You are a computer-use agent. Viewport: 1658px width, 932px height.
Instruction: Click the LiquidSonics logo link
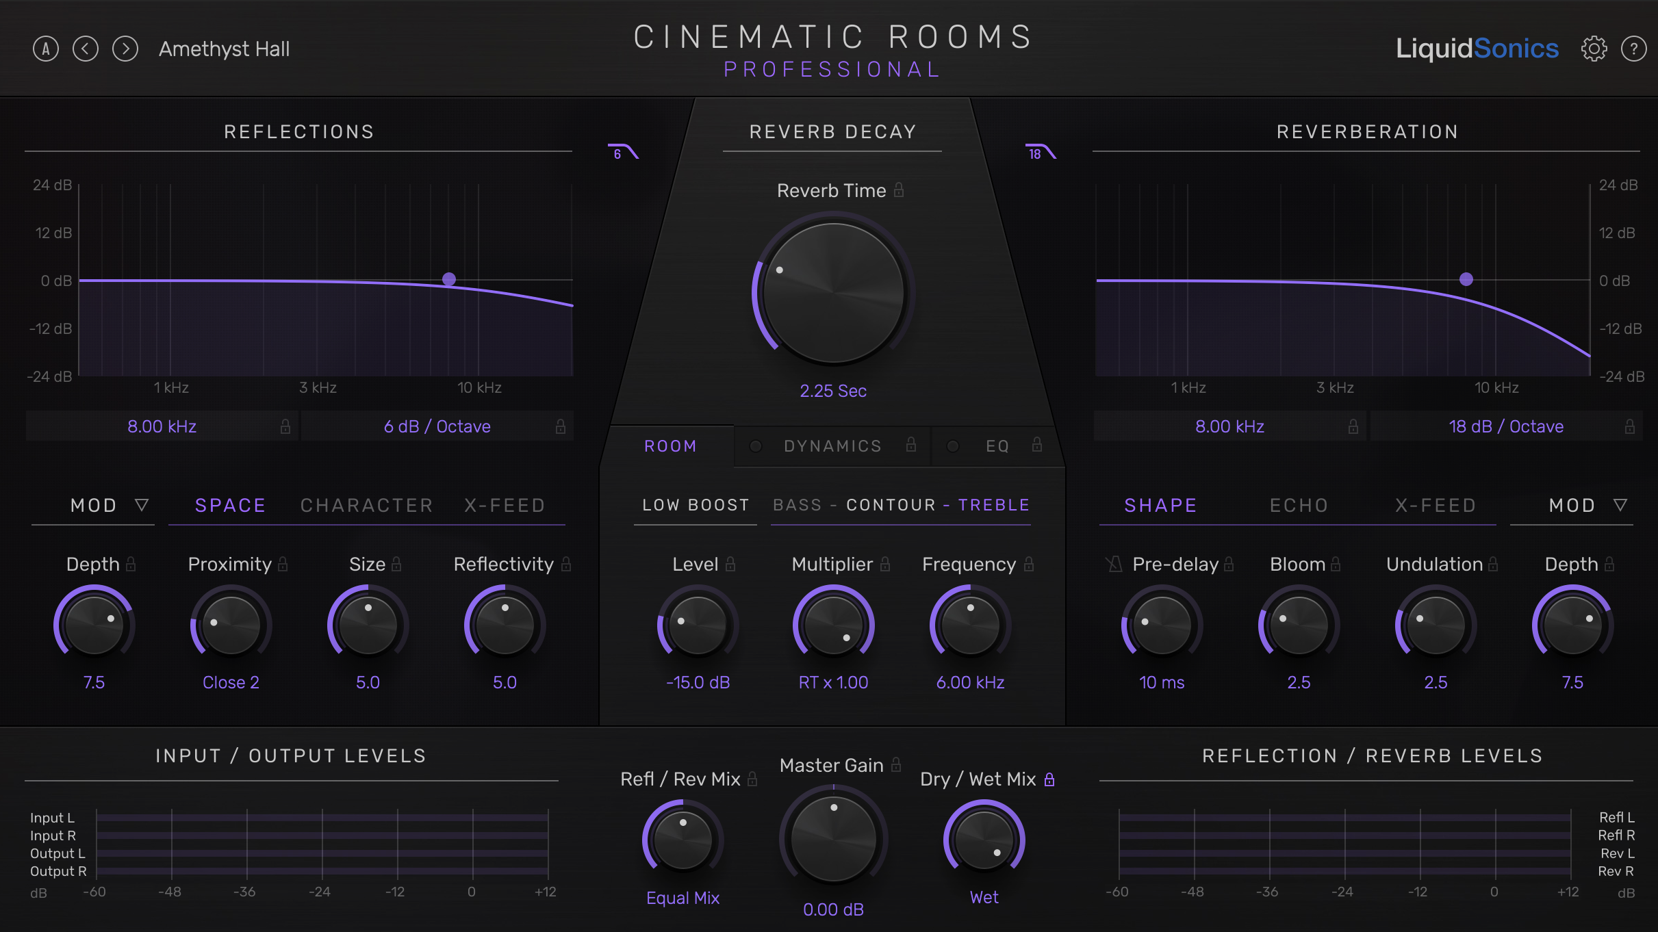[x=1477, y=49]
